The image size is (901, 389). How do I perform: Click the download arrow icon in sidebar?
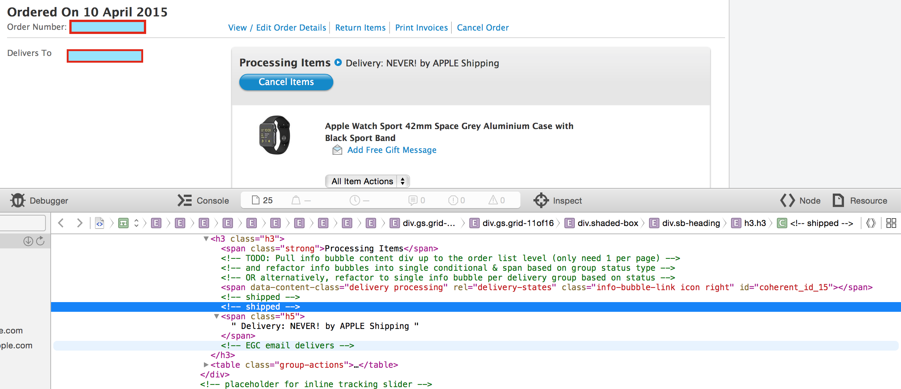point(28,241)
